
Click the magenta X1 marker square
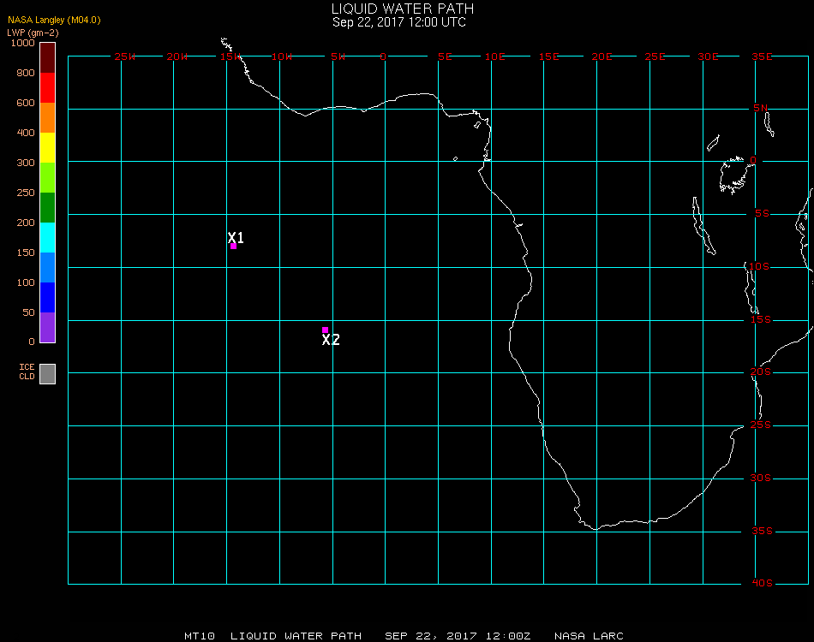coord(233,247)
